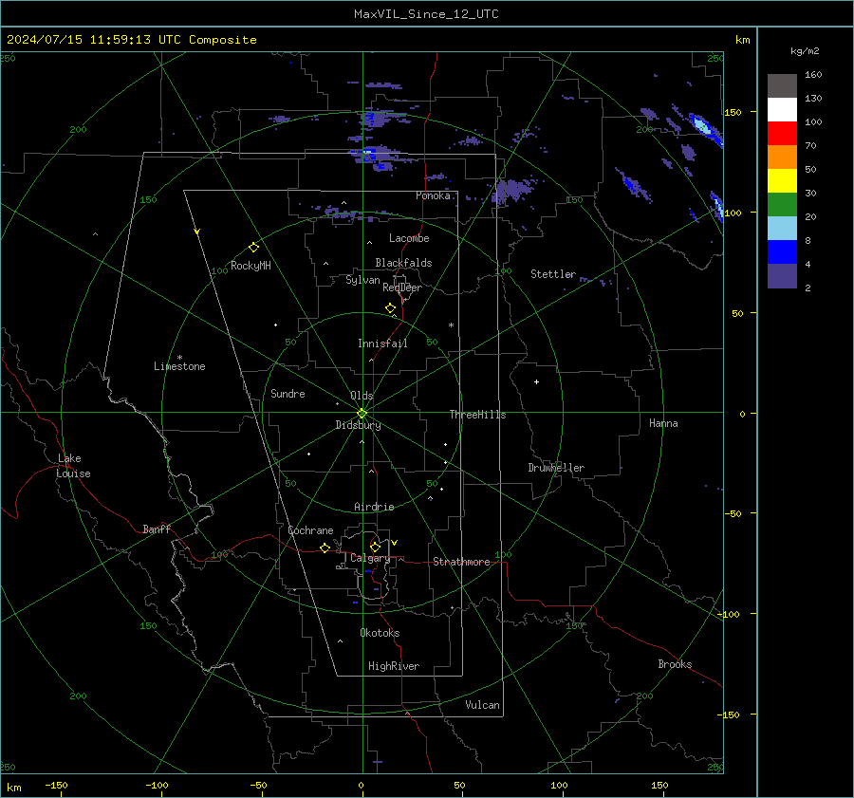The width and height of the screenshot is (854, 798).
Task: Click the 150 tick on the bottom axis
Action: [x=659, y=786]
